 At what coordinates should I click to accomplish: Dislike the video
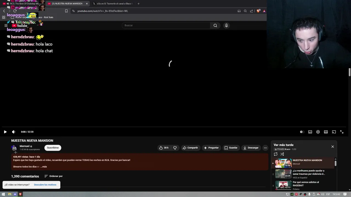pos(175,148)
